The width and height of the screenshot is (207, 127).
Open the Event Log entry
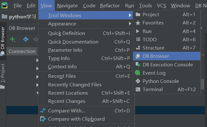(x=154, y=73)
